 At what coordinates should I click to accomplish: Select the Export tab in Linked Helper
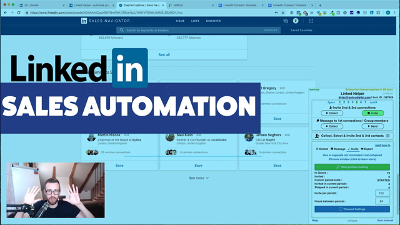pyautogui.click(x=367, y=149)
